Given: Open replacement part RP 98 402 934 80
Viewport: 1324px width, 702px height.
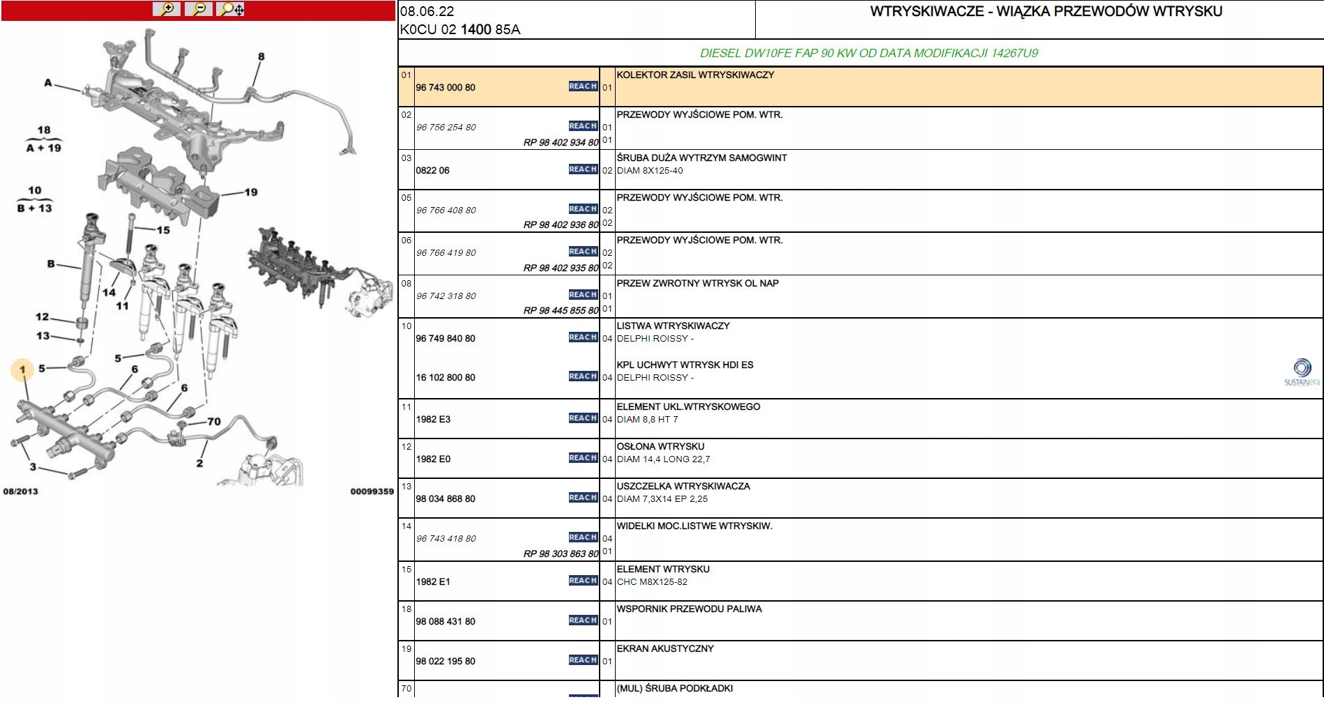Looking at the screenshot, I should point(561,143).
